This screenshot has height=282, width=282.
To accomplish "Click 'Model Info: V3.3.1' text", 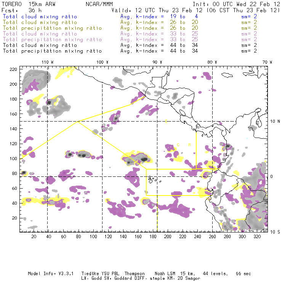I will point(51,274).
